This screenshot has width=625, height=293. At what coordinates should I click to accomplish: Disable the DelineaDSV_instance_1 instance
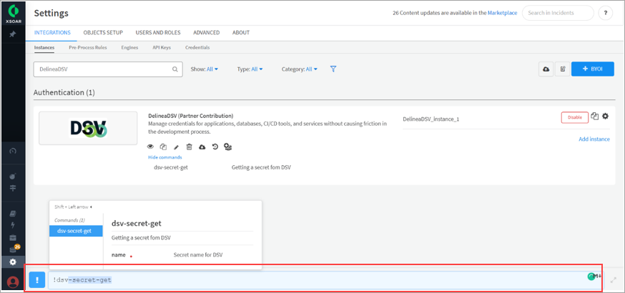point(574,117)
